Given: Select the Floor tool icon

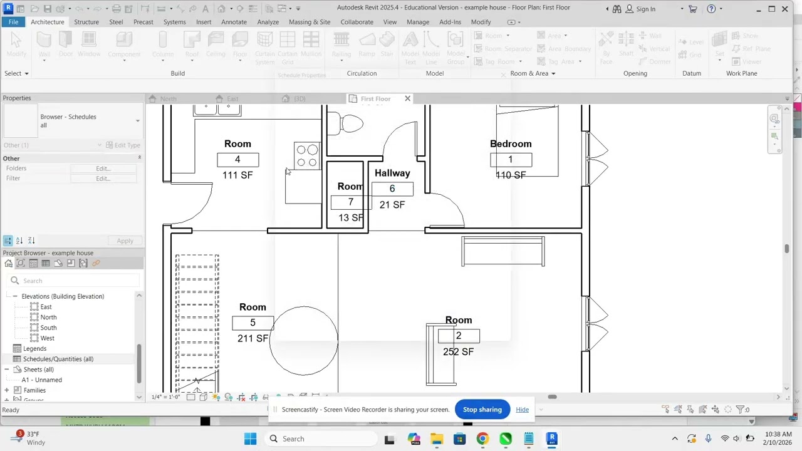Looking at the screenshot, I should pyautogui.click(x=240, y=40).
